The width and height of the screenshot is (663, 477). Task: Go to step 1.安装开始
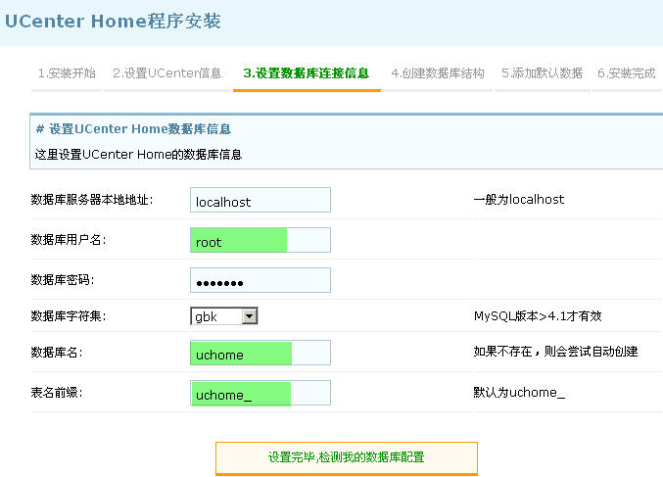click(67, 73)
